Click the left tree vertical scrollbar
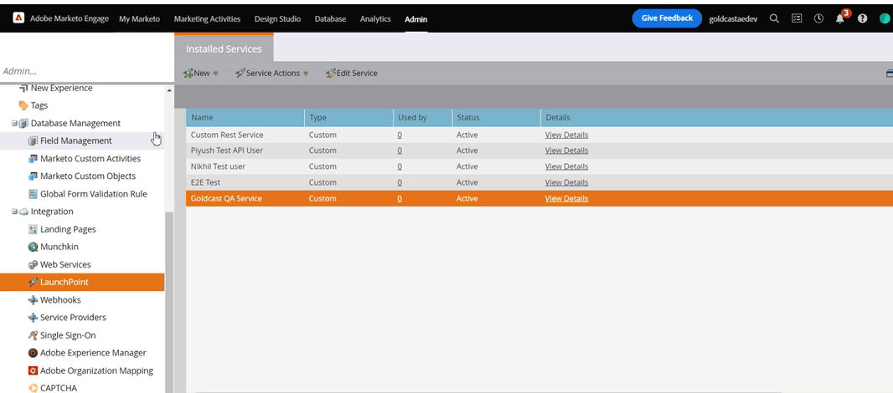Image resolution: width=893 pixels, height=393 pixels. [x=168, y=301]
